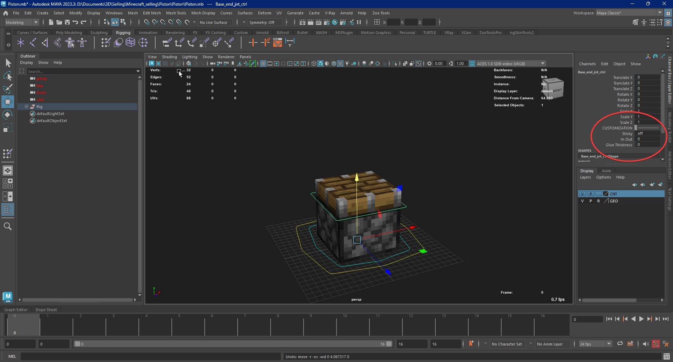Click the Paint Skin Weights shelf icon

tap(106, 43)
